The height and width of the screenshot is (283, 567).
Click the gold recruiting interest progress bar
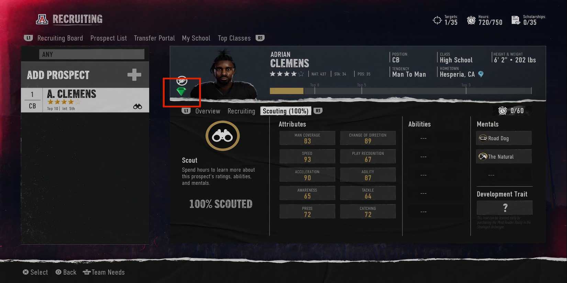pos(287,91)
